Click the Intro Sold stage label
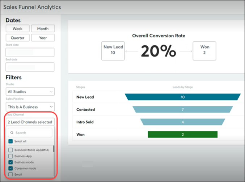The width and height of the screenshot is (245, 182). tap(85, 122)
